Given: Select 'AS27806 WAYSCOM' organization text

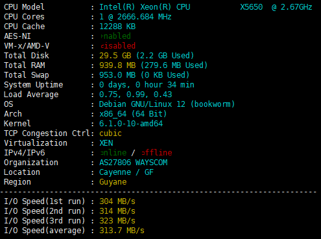Looking at the screenshot, I should 134,163.
